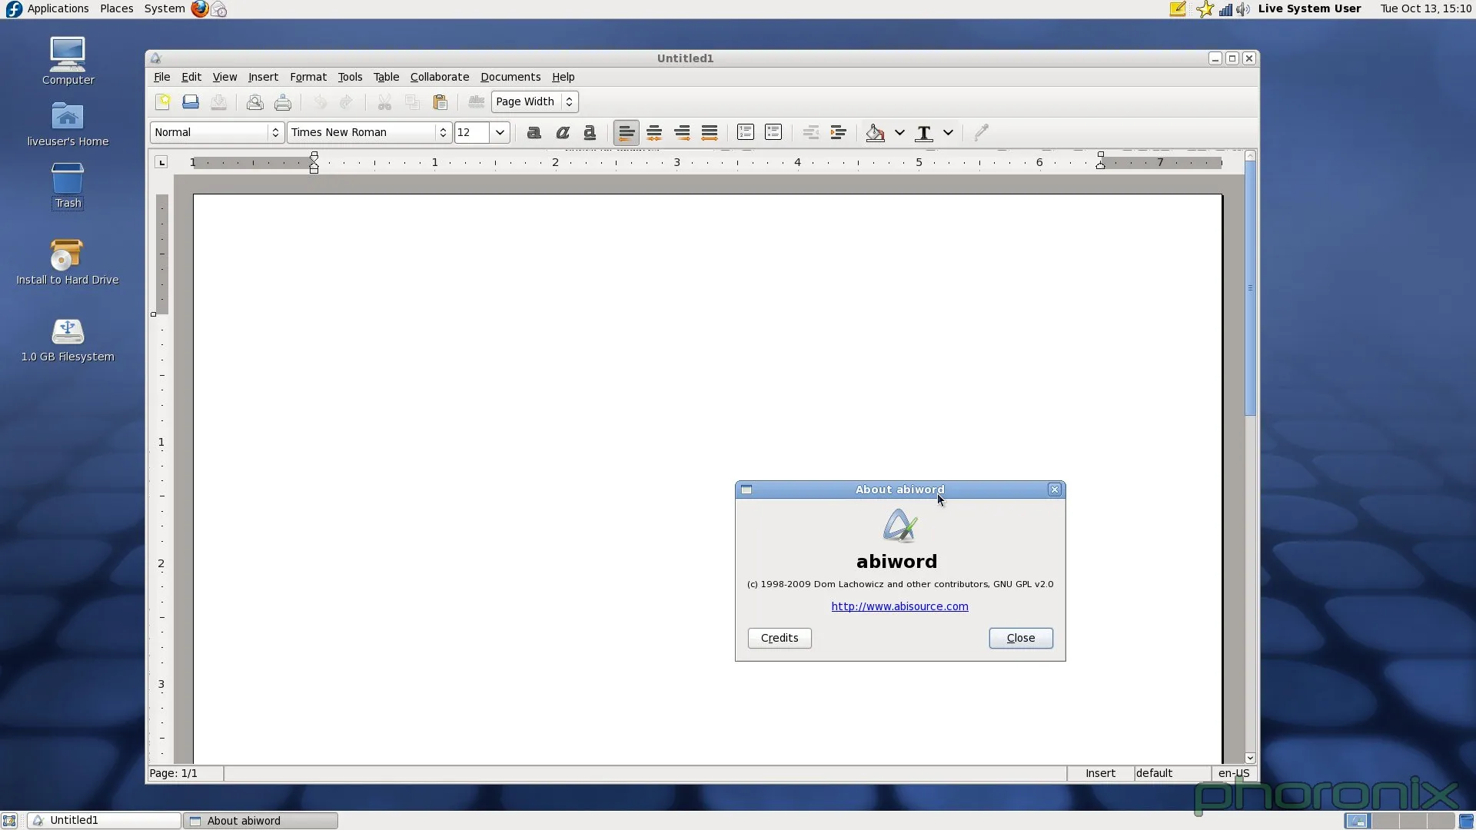Expand the font size dropdown arrow
Screen dimensions: 1476x830
click(500, 132)
